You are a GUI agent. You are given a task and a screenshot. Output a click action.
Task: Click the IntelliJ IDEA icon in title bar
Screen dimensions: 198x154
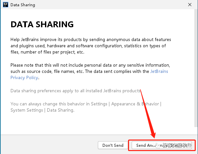(6, 5)
